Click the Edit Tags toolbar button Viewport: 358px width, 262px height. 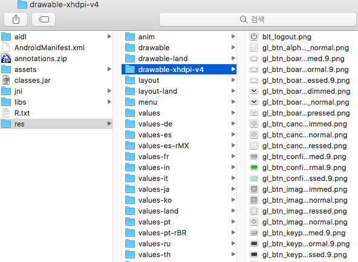tap(44, 19)
